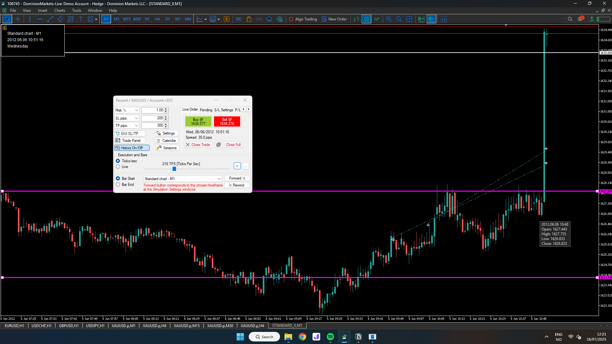Screen dimensions: 612x344
Task: Open the MetaEditor IDE
Action: [x=239, y=19]
